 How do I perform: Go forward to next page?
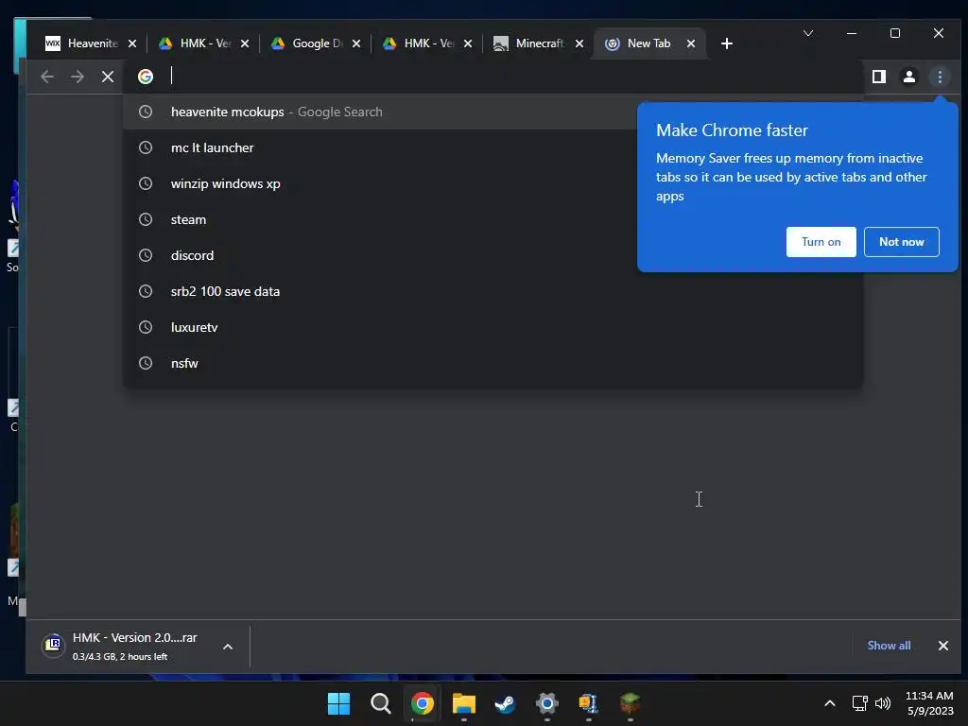tap(78, 77)
